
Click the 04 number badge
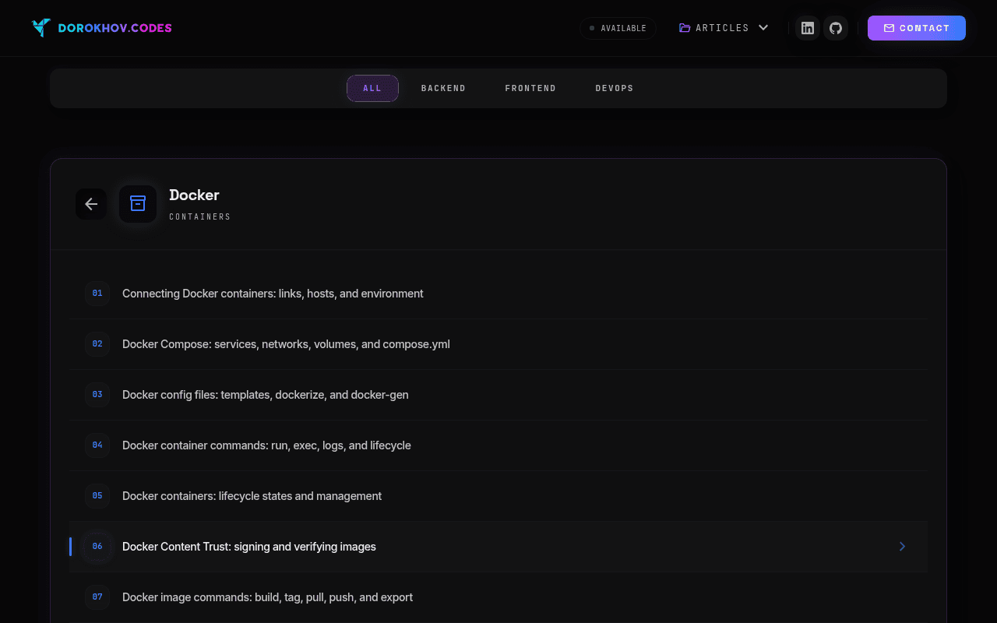(97, 445)
